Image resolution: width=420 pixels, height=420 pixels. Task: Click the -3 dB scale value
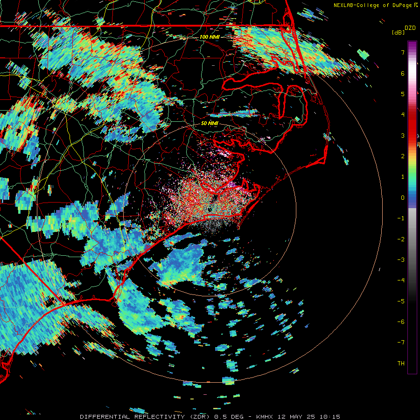coord(401,260)
